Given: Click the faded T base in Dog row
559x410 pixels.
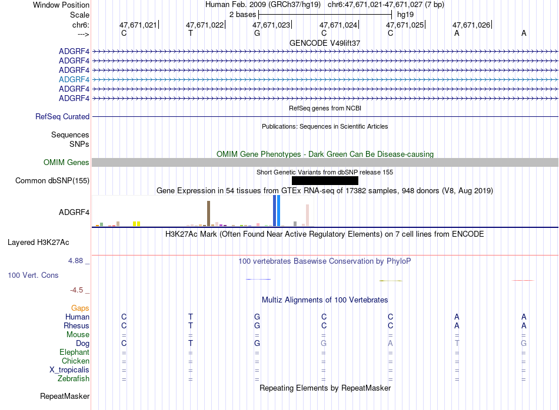Looking at the screenshot, I should 457,344.
